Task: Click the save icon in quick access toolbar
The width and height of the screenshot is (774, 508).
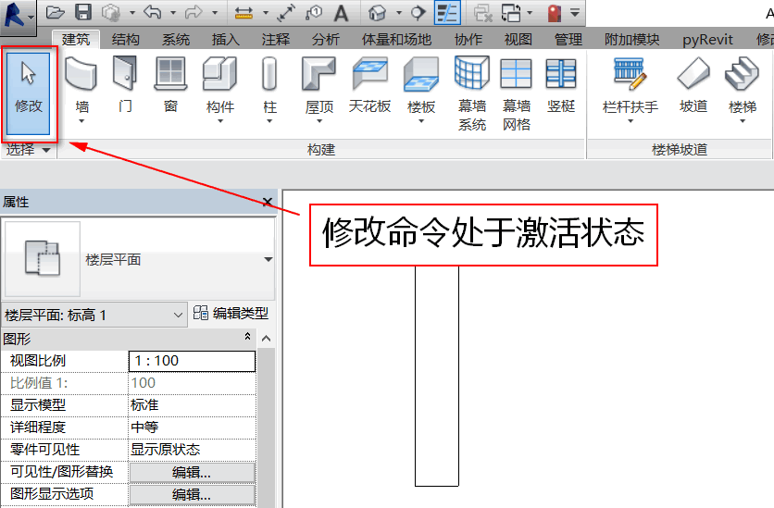Action: tap(82, 13)
